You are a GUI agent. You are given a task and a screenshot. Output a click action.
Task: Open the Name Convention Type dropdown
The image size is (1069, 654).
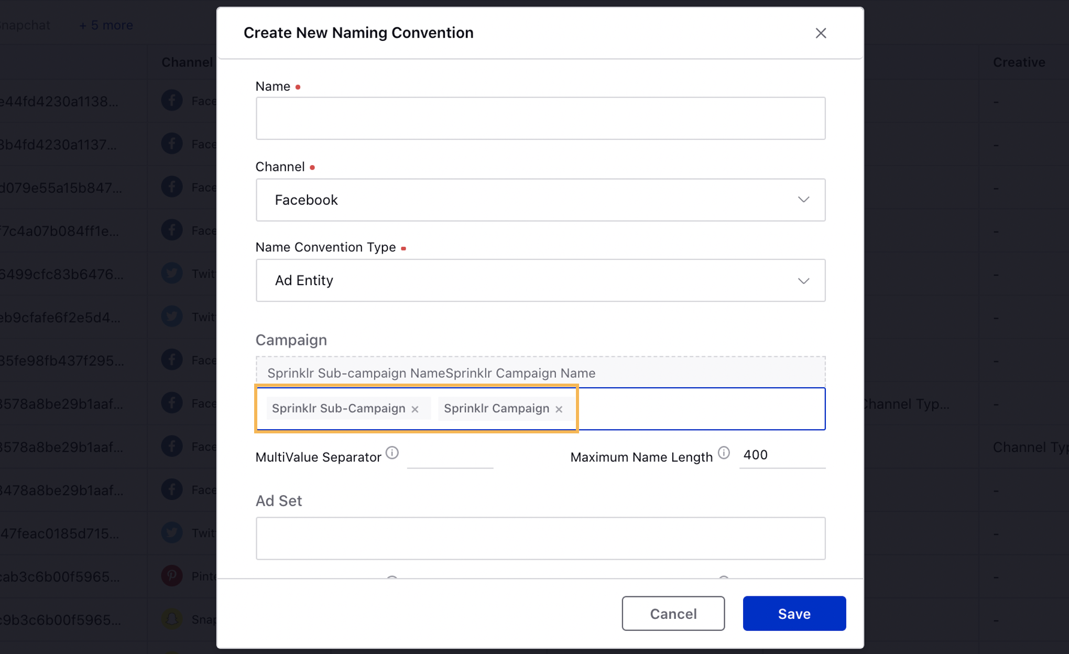pos(540,280)
